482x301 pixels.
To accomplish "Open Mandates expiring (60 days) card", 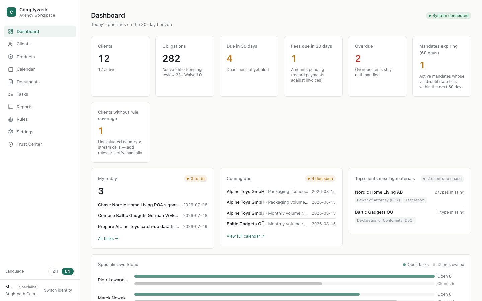I will coord(442,66).
